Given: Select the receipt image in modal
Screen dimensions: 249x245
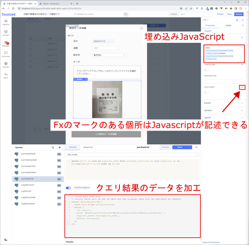Looking at the screenshot, I should 107,99.
